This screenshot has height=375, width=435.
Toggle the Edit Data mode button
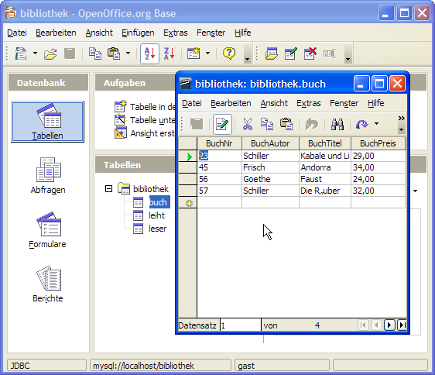coord(222,124)
